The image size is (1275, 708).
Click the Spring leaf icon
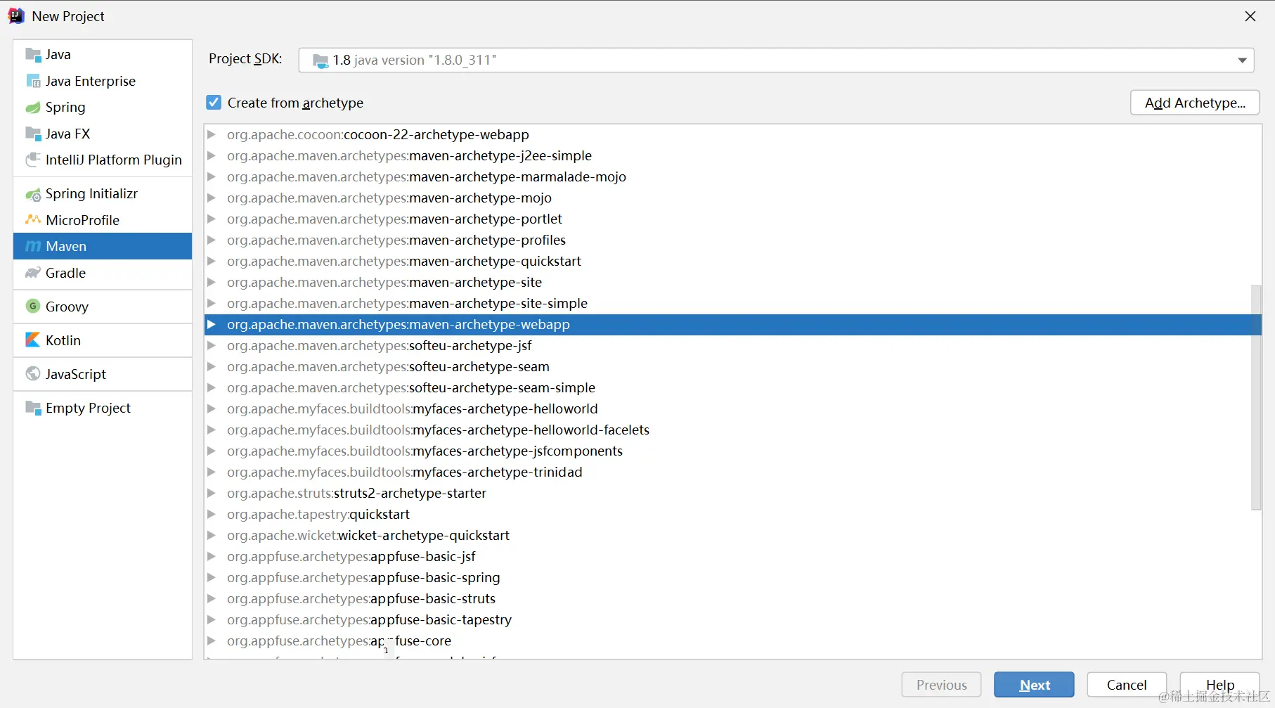pos(33,108)
